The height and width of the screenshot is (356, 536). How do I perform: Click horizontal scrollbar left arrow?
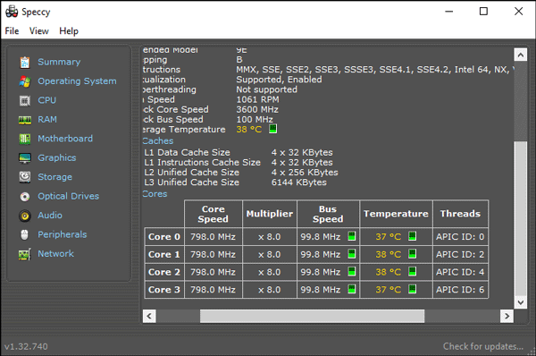coord(149,316)
